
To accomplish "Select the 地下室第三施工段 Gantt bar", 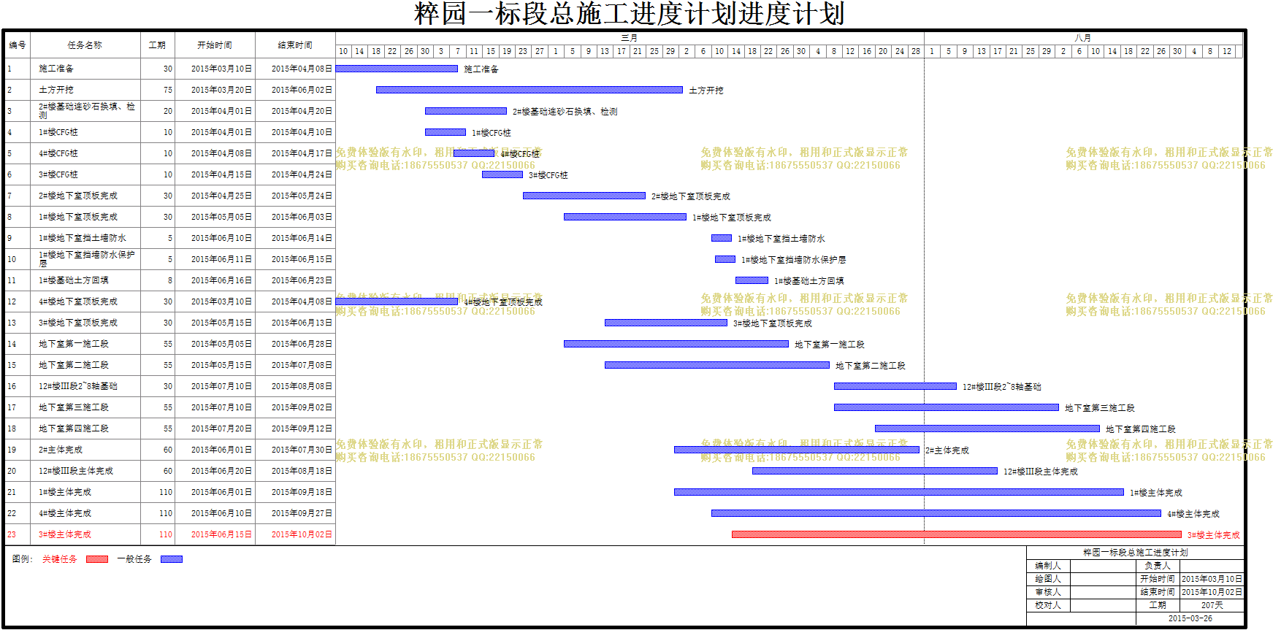I will click(x=947, y=407).
